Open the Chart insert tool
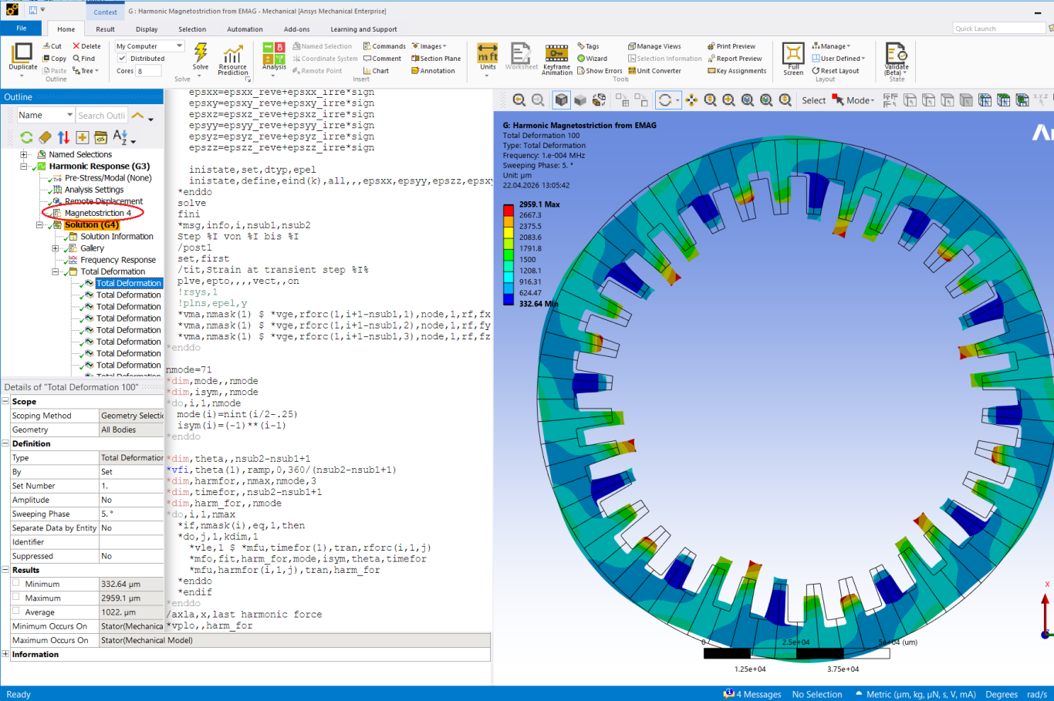Viewport: 1054px width, 701px height. [377, 71]
